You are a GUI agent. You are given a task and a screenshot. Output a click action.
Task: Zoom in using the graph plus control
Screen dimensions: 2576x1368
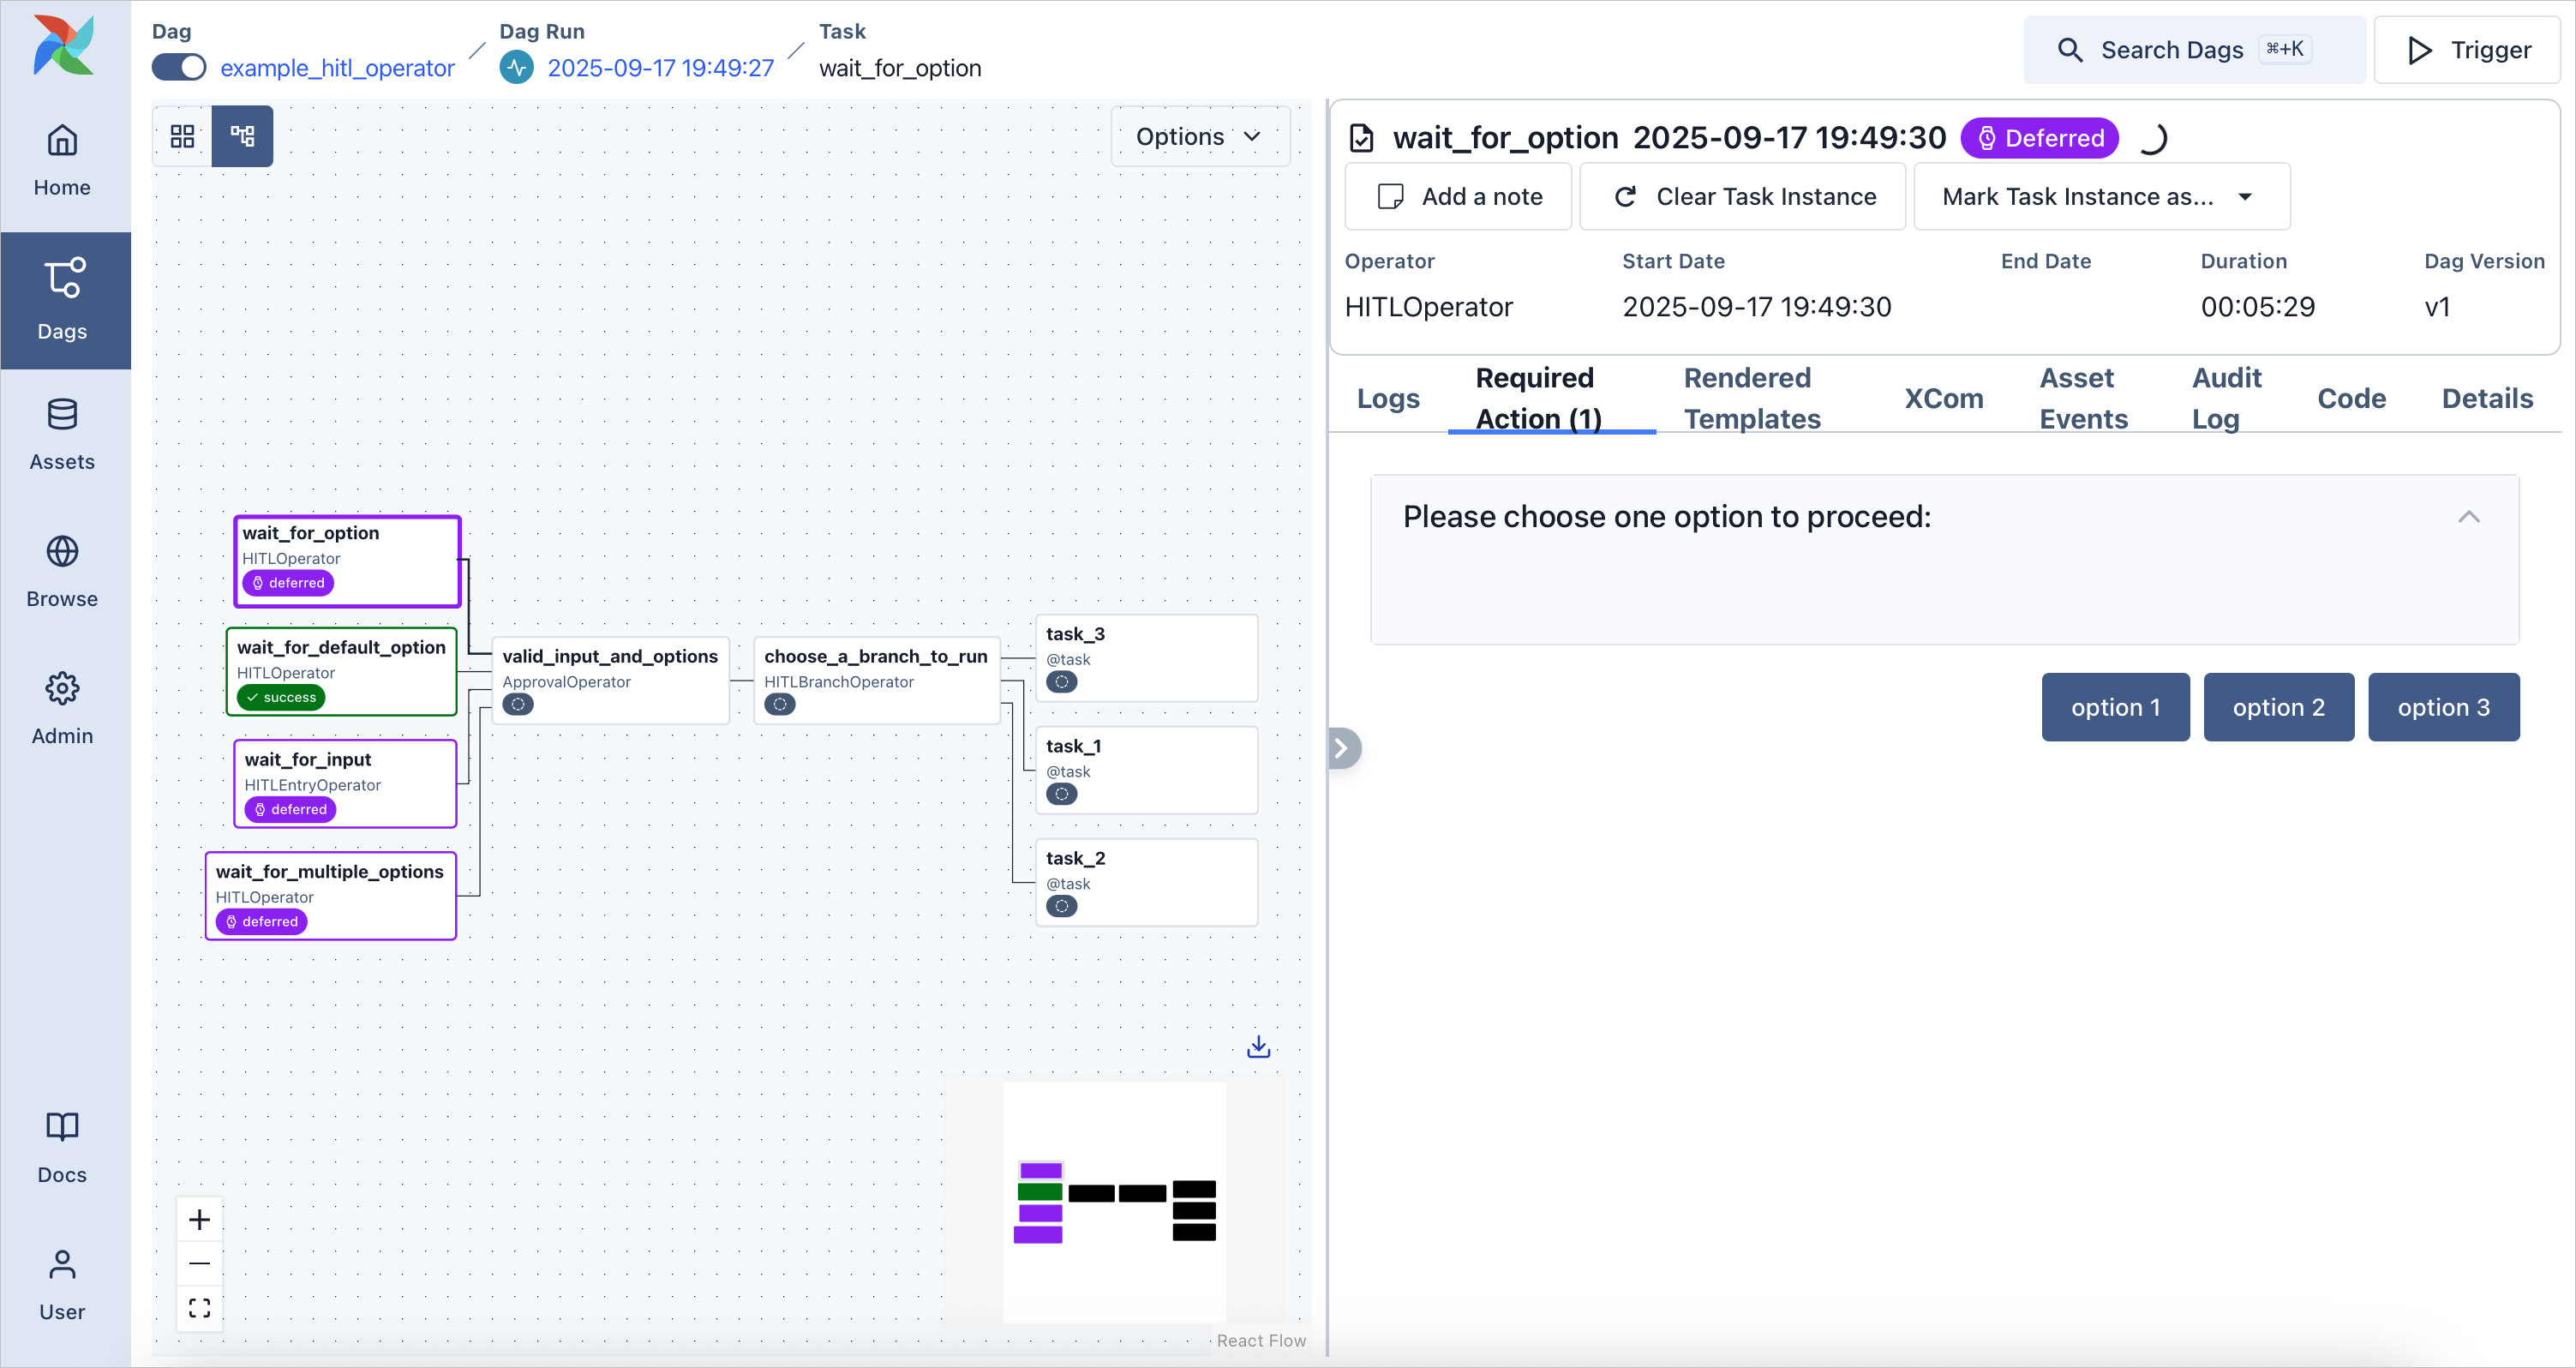(199, 1219)
